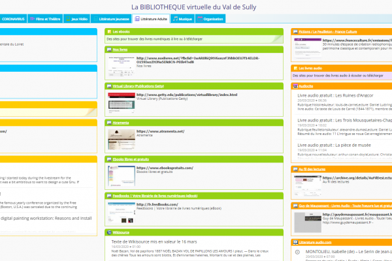Select the Littérature jeunesse tab
This screenshot has width=392, height=261.
(111, 19)
